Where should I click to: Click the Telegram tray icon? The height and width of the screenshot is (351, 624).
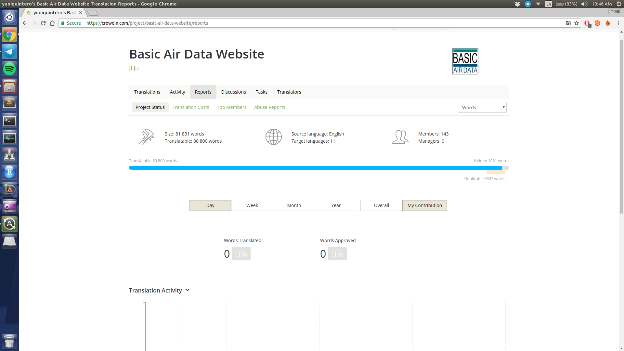tap(528, 4)
